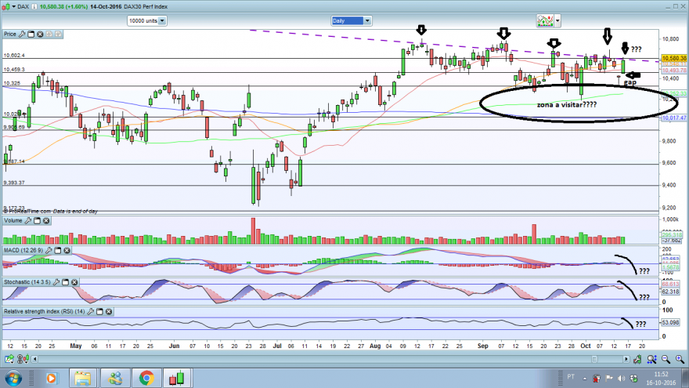
Task: Click the DAX instrument info icon
Action: tap(34, 6)
